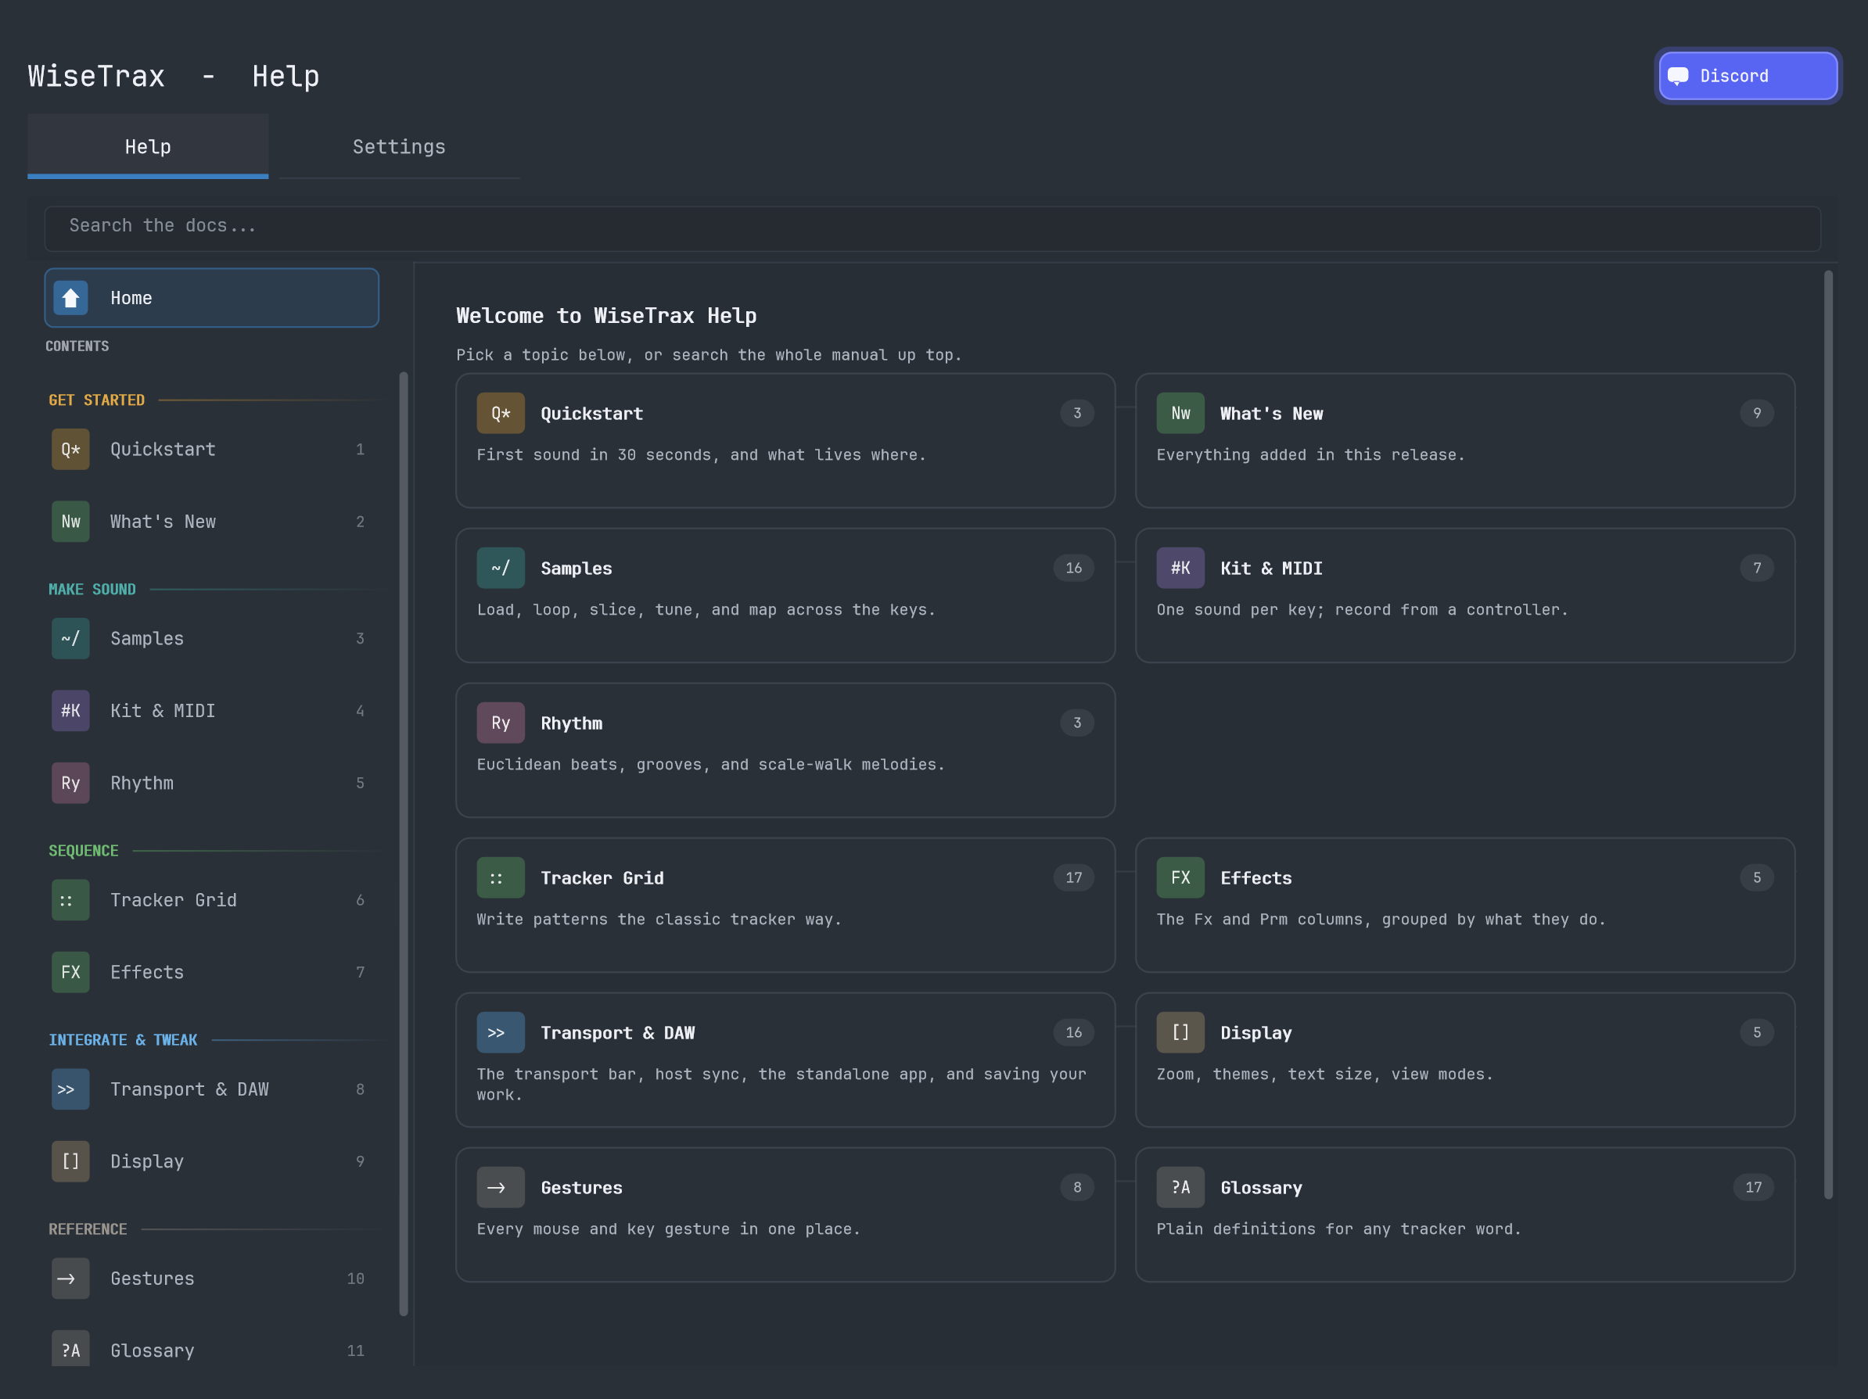Click the ~/ icon on Samples card
The image size is (1868, 1399).
[x=501, y=569]
